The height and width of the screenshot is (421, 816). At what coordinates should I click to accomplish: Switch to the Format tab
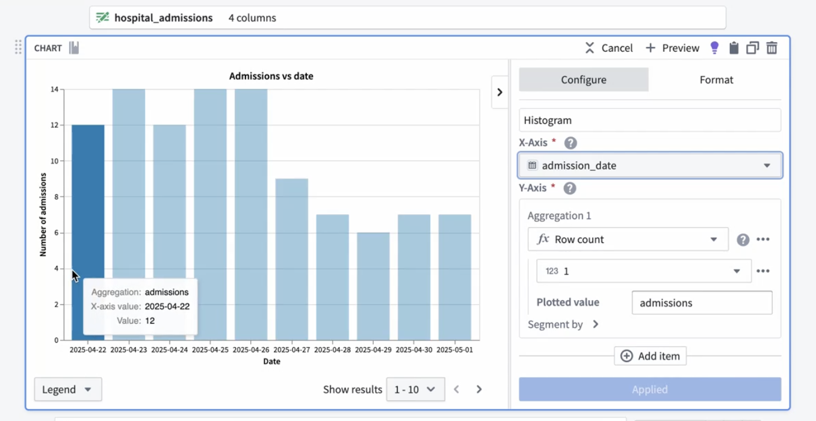click(x=716, y=79)
